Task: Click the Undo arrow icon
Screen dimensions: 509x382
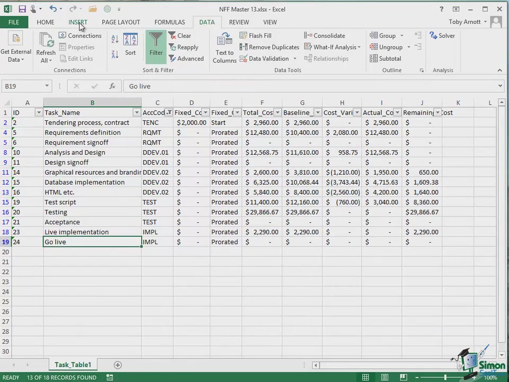Action: 53,9
